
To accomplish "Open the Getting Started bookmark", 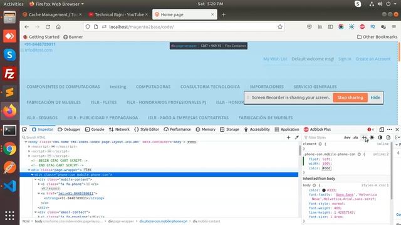I will 41,37.
